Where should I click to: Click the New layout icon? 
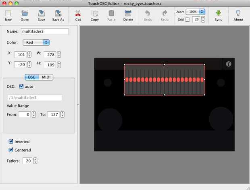8,13
